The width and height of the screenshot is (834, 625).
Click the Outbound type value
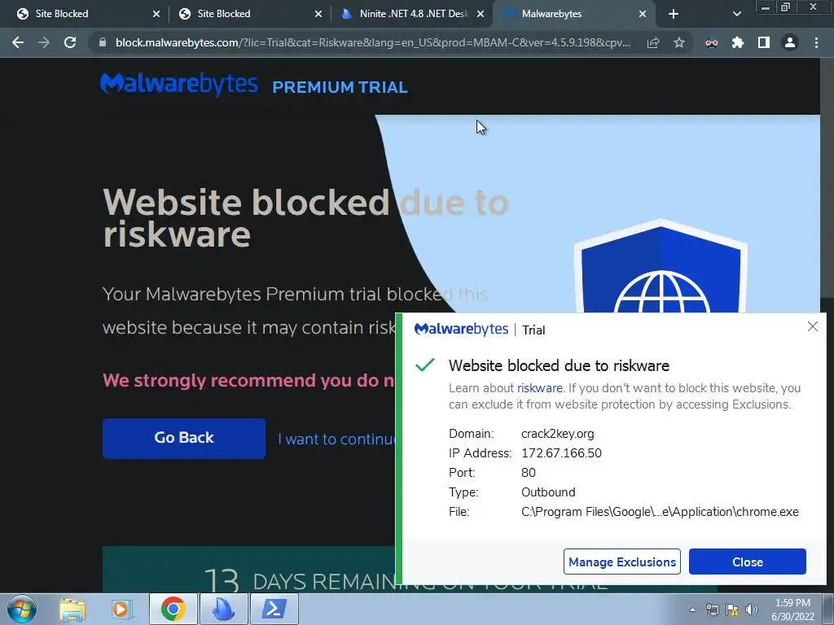click(548, 492)
